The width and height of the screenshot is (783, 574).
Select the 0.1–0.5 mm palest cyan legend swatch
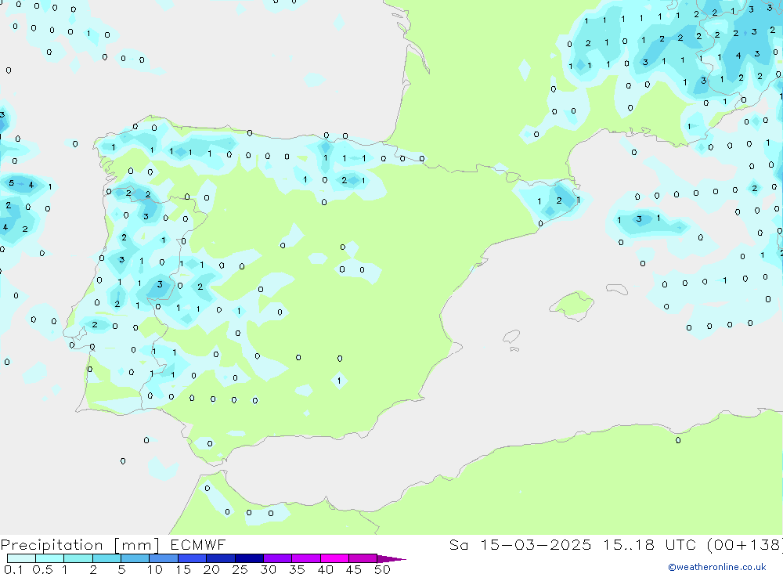click(x=21, y=558)
